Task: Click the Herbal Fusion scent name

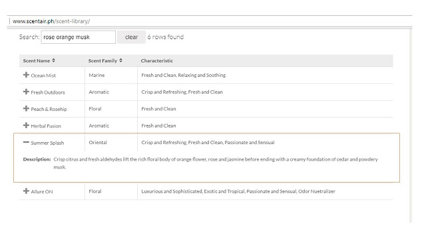Action: (46, 125)
